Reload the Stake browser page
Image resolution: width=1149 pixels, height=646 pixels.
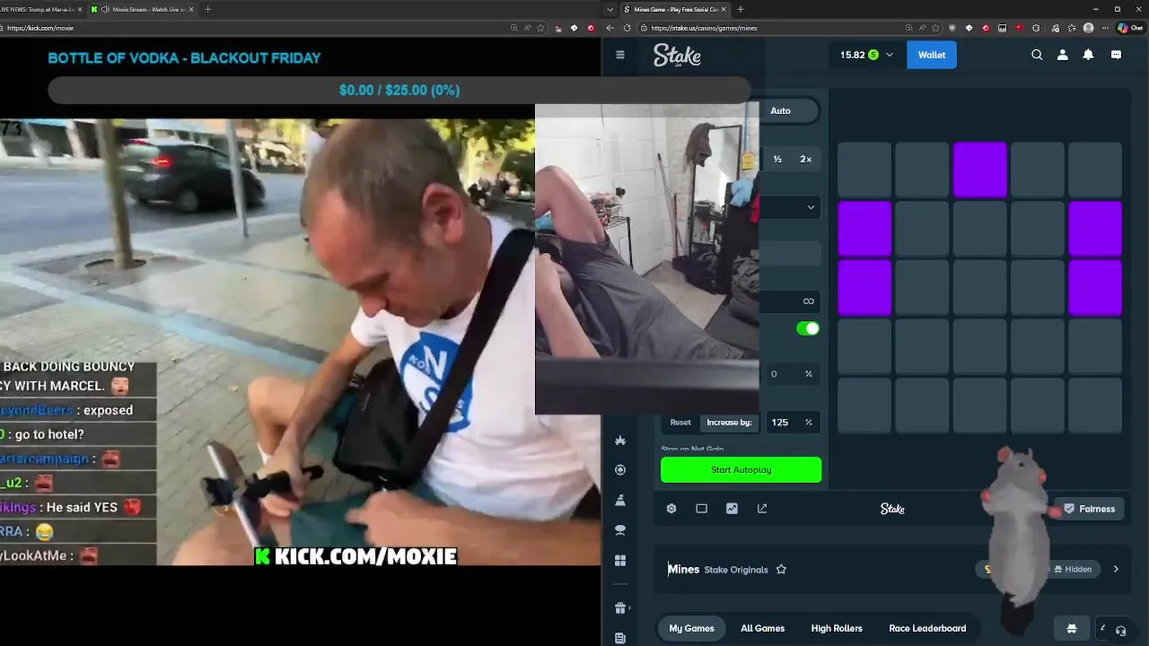[x=627, y=28]
